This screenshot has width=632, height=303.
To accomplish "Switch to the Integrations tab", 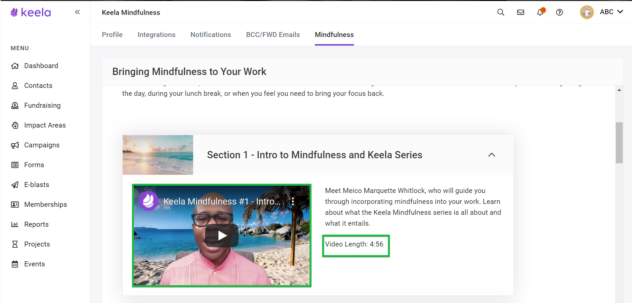I will (156, 35).
